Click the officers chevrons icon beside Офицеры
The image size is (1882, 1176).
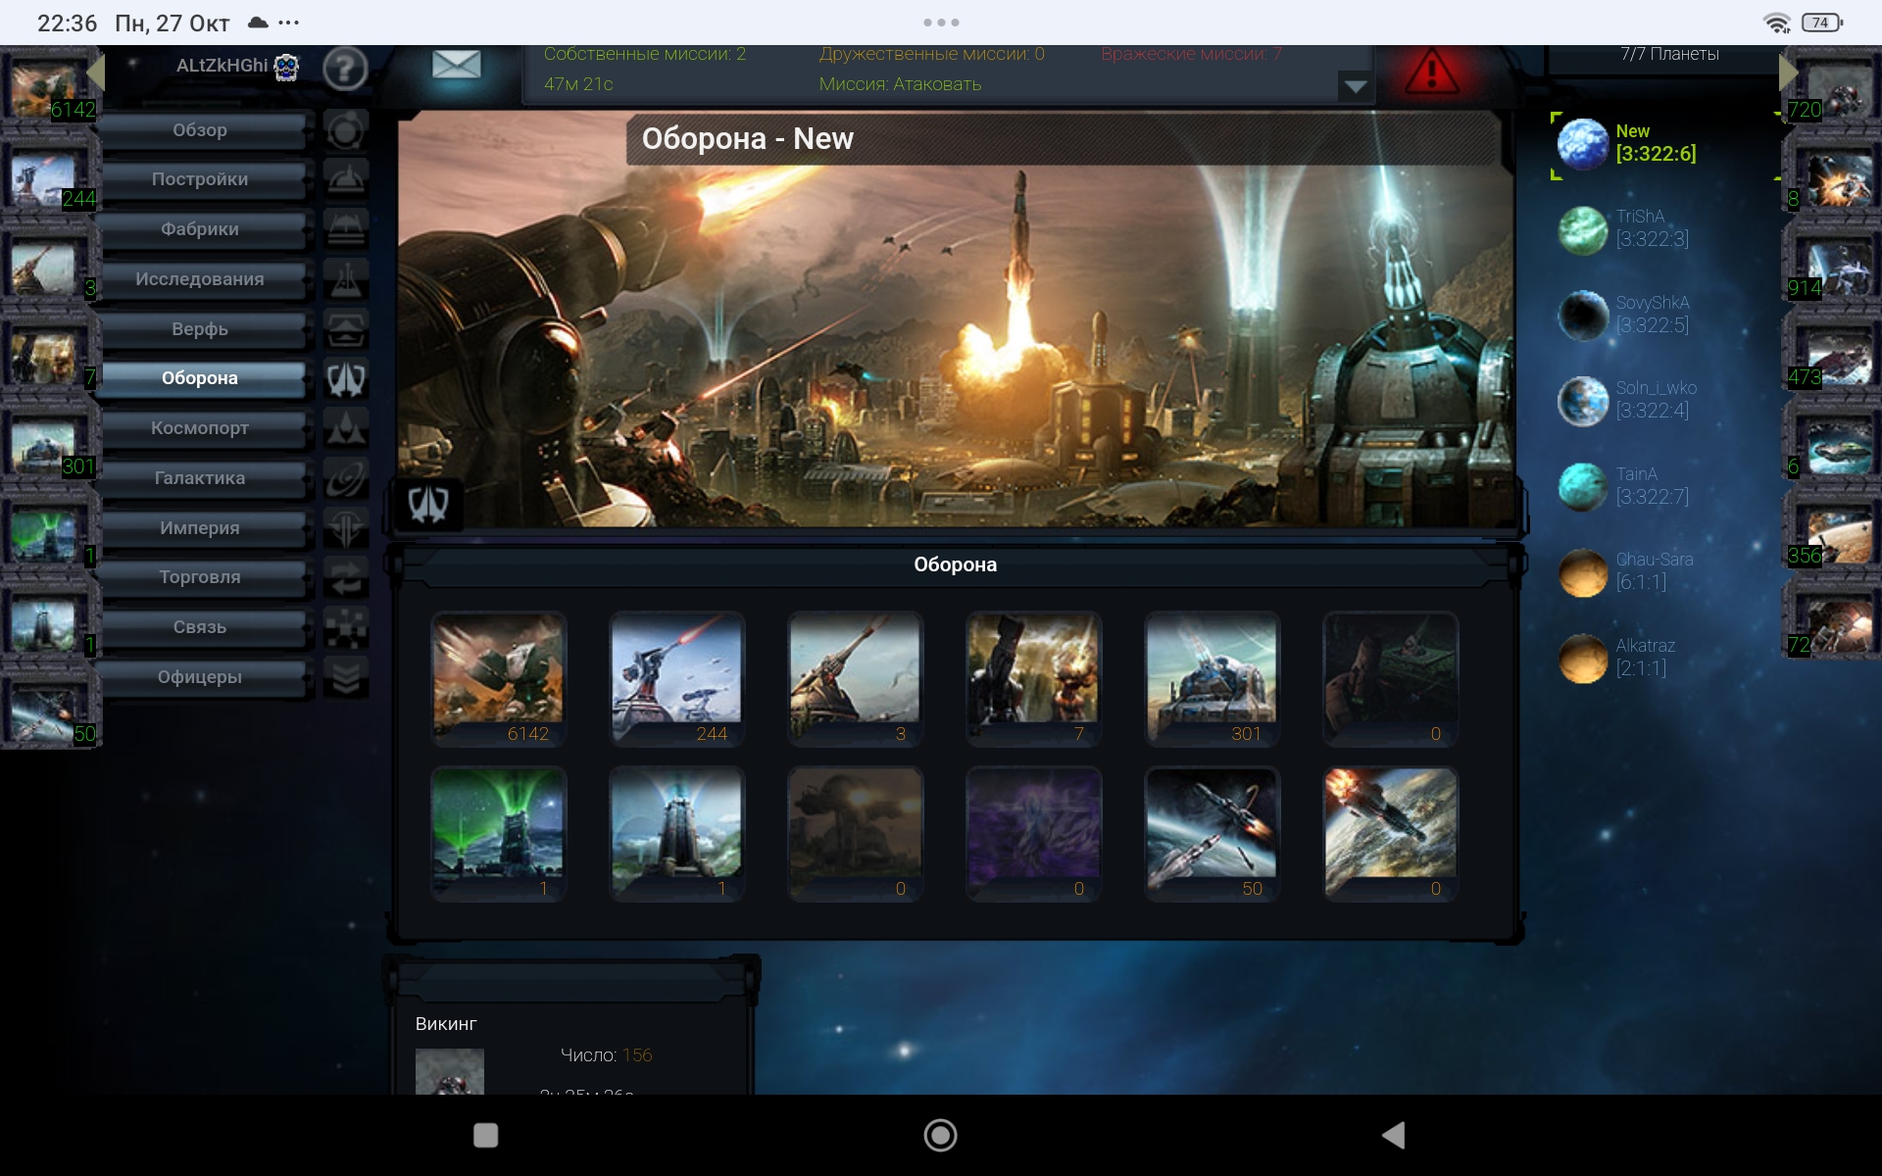pos(345,676)
